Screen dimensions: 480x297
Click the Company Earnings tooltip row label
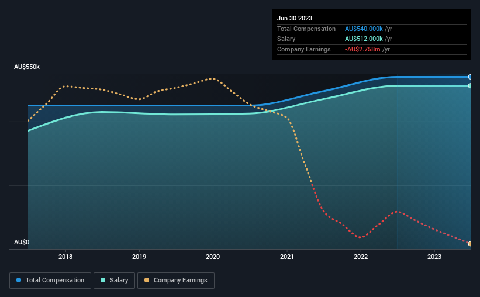[303, 49]
